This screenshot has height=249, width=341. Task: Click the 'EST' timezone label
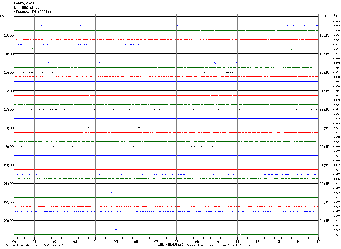(x=3, y=16)
